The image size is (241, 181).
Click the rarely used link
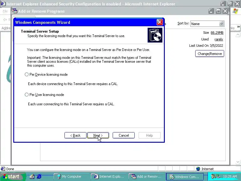coord(219,39)
